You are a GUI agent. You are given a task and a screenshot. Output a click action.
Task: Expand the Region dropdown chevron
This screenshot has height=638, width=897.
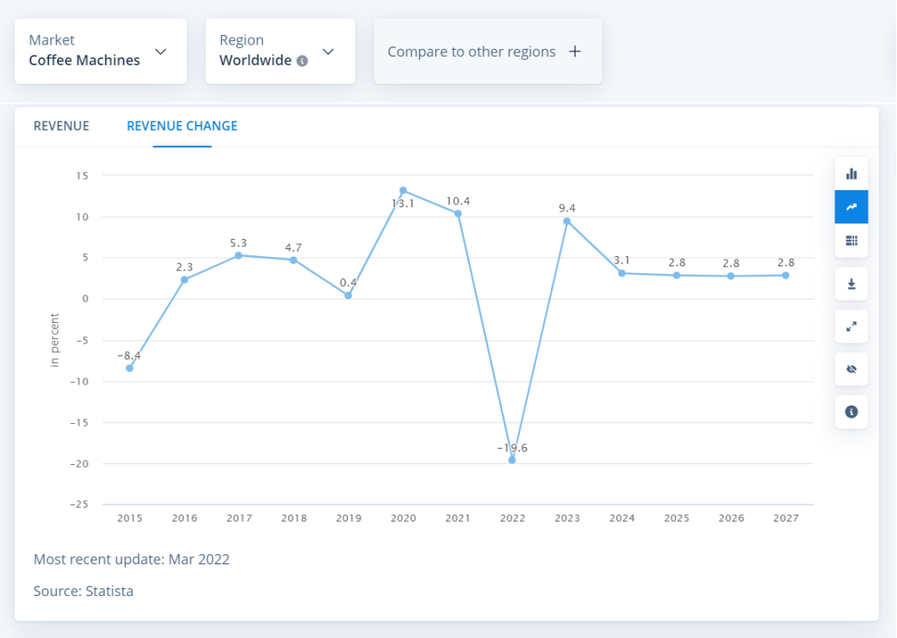(x=328, y=51)
